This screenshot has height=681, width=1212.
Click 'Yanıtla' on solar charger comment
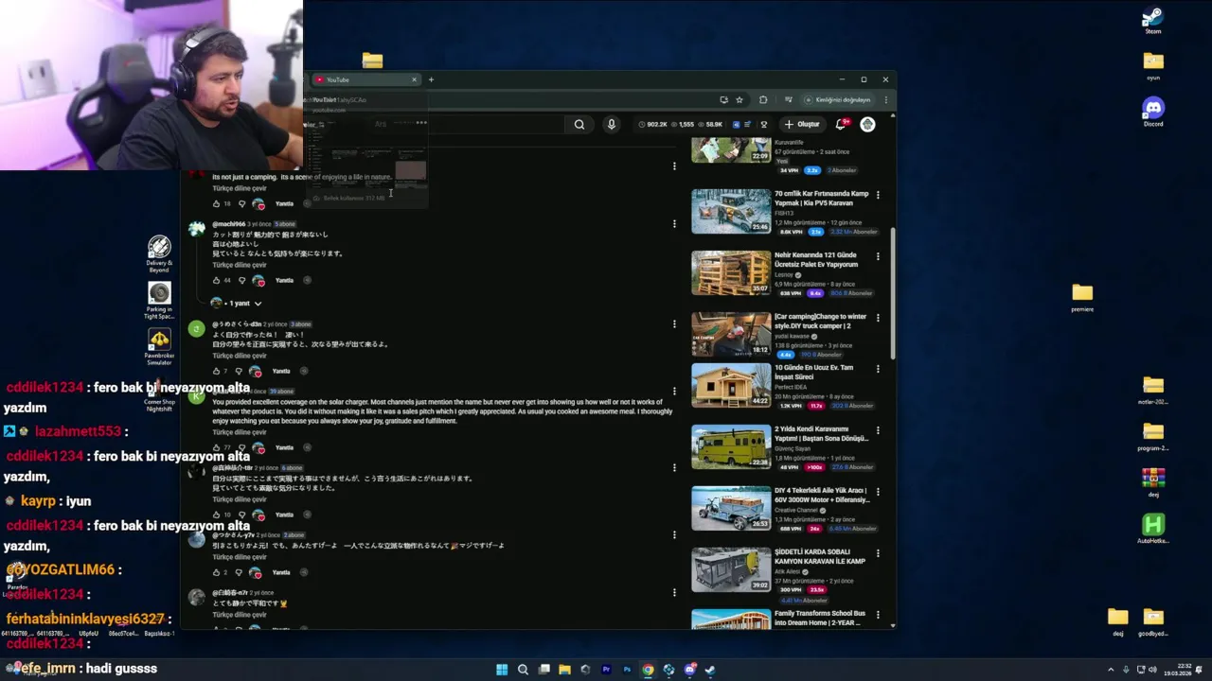click(x=284, y=447)
